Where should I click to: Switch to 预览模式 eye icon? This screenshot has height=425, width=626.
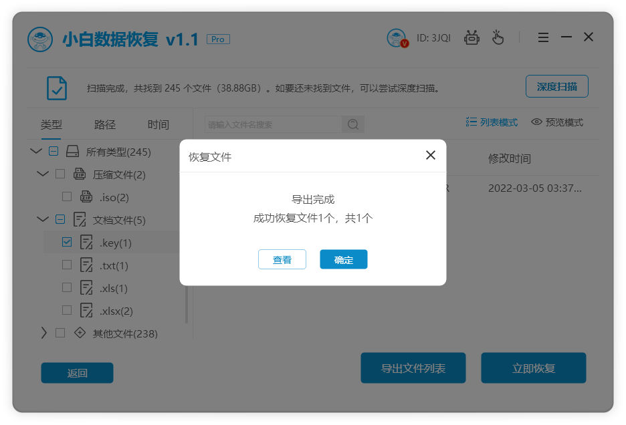536,122
